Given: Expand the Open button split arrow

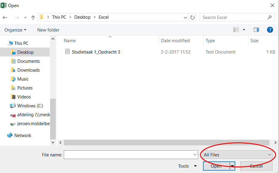Looking at the screenshot, I should (232, 166).
